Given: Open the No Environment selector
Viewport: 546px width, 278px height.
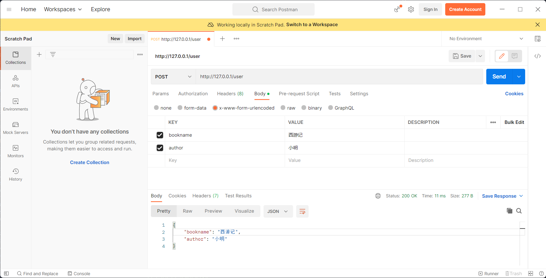Looking at the screenshot, I should click(x=486, y=39).
